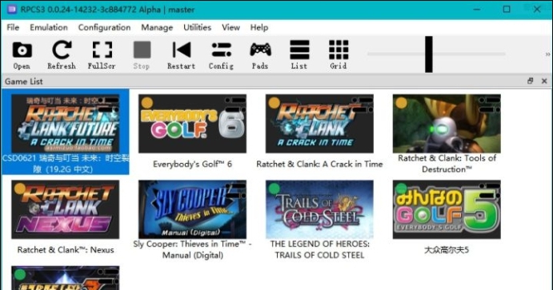Click the Open toolbar icon
This screenshot has width=553, height=290.
click(22, 55)
